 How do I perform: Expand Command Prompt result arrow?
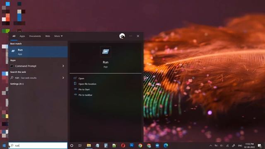click(x=63, y=66)
